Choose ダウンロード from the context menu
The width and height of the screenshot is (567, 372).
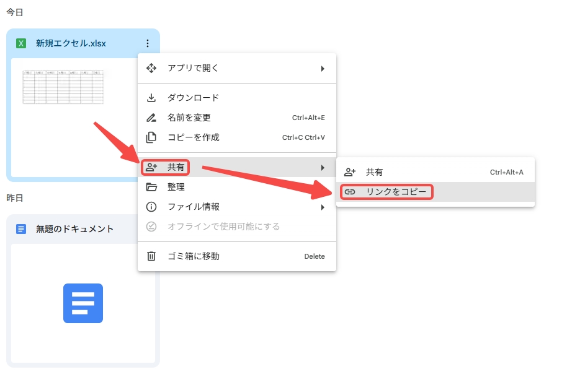coord(237,98)
